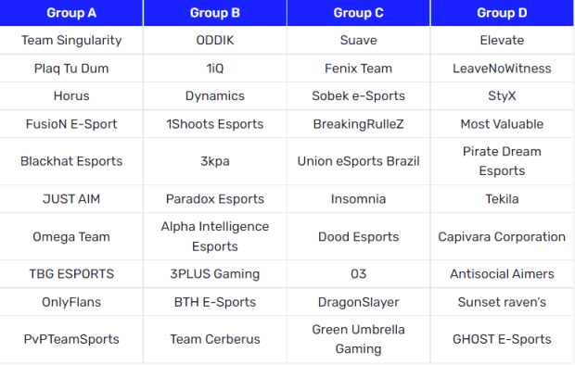Select the ODDIK team cell

tap(215, 41)
